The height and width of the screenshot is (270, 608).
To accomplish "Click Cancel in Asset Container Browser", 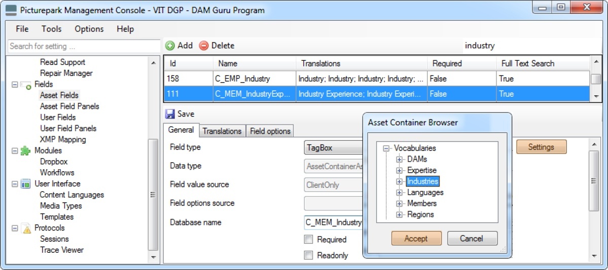I will coord(472,238).
